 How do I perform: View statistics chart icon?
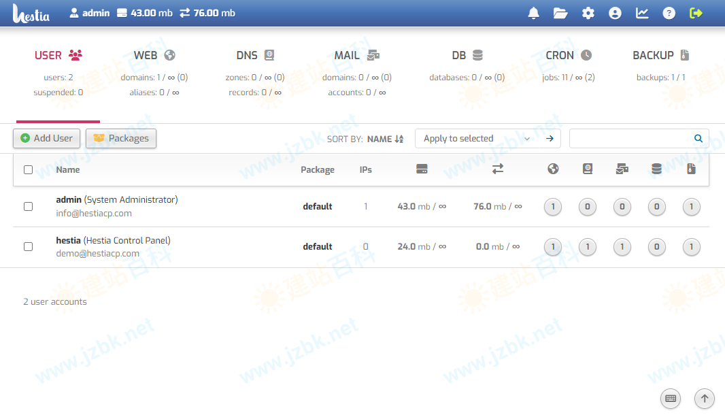coord(642,13)
